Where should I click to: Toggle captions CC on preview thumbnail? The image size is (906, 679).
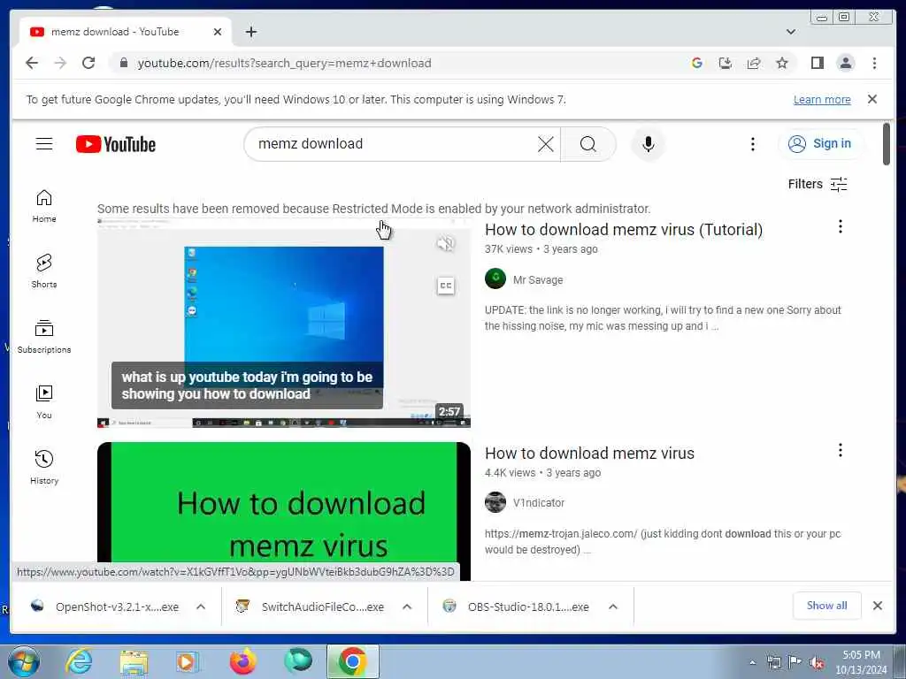pos(446,286)
